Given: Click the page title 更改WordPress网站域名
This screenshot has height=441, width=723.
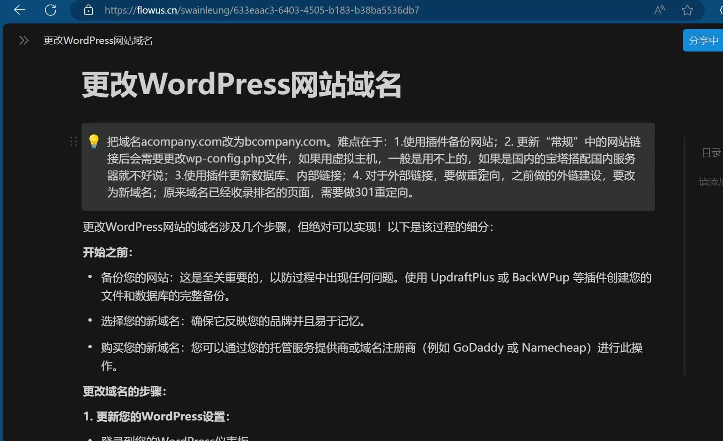Looking at the screenshot, I should pyautogui.click(x=242, y=85).
